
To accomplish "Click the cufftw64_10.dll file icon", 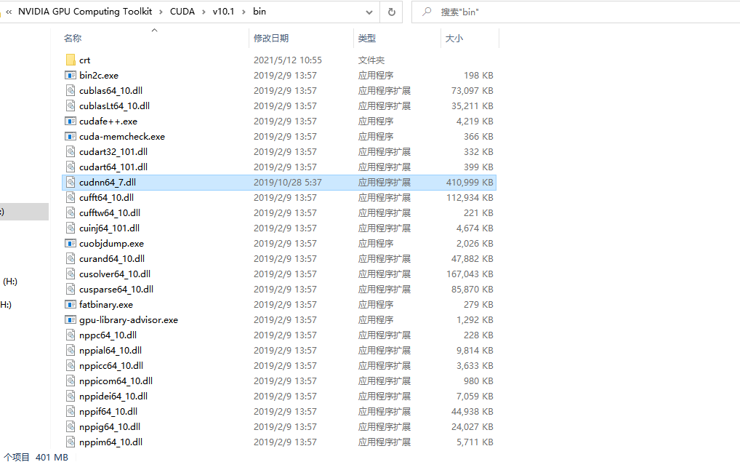I will (x=71, y=212).
